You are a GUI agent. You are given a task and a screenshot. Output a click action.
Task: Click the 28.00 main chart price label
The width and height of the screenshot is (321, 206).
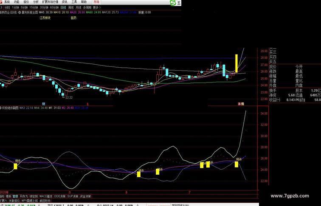pos(264,58)
